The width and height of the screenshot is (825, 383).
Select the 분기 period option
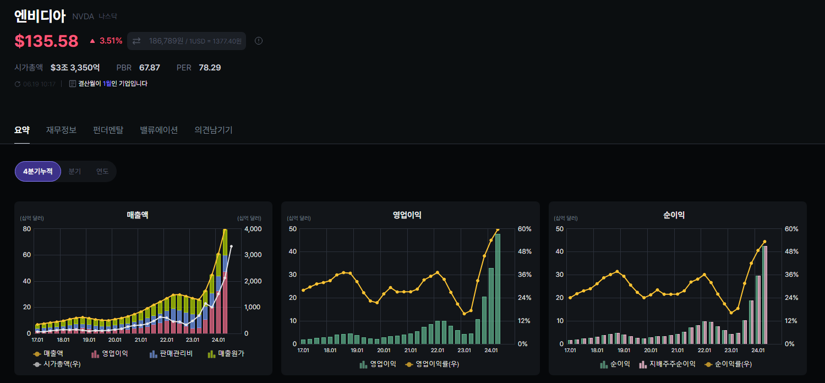pyautogui.click(x=75, y=171)
